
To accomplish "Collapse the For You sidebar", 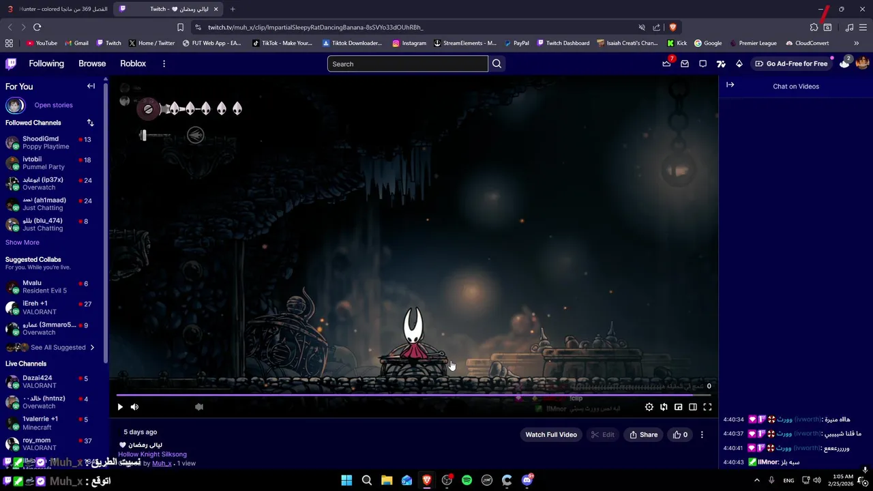I will pyautogui.click(x=91, y=86).
